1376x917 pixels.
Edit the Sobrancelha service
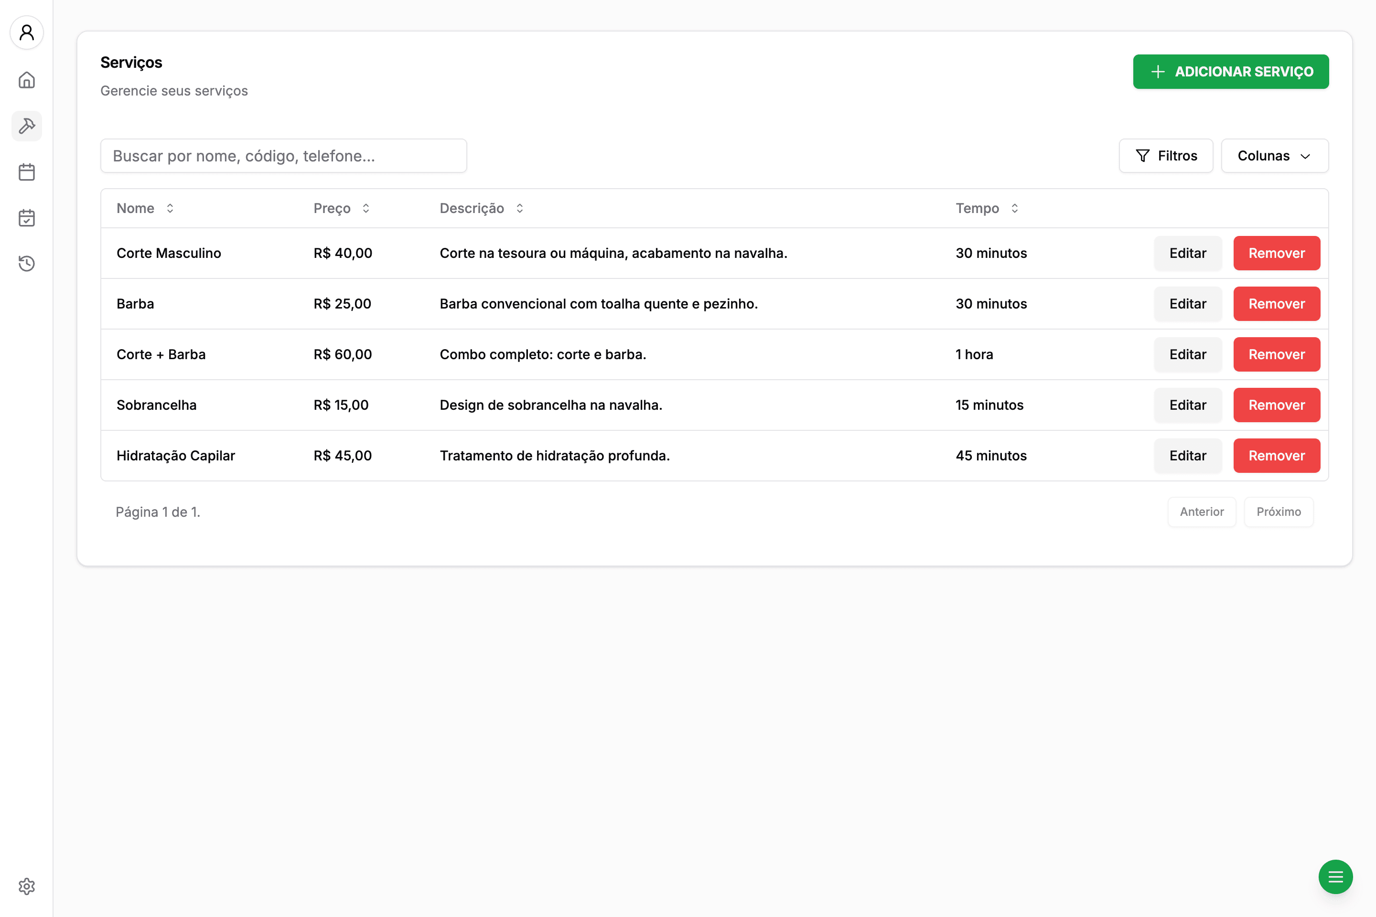(1188, 405)
